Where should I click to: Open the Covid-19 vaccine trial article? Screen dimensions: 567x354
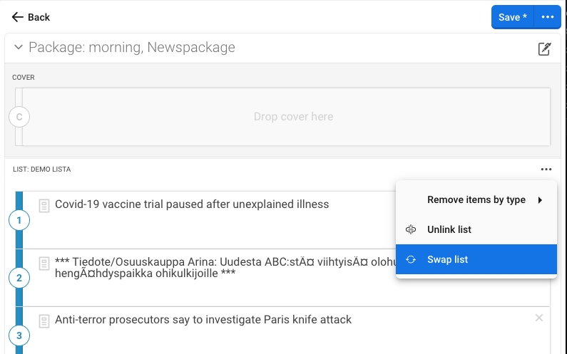pos(192,204)
